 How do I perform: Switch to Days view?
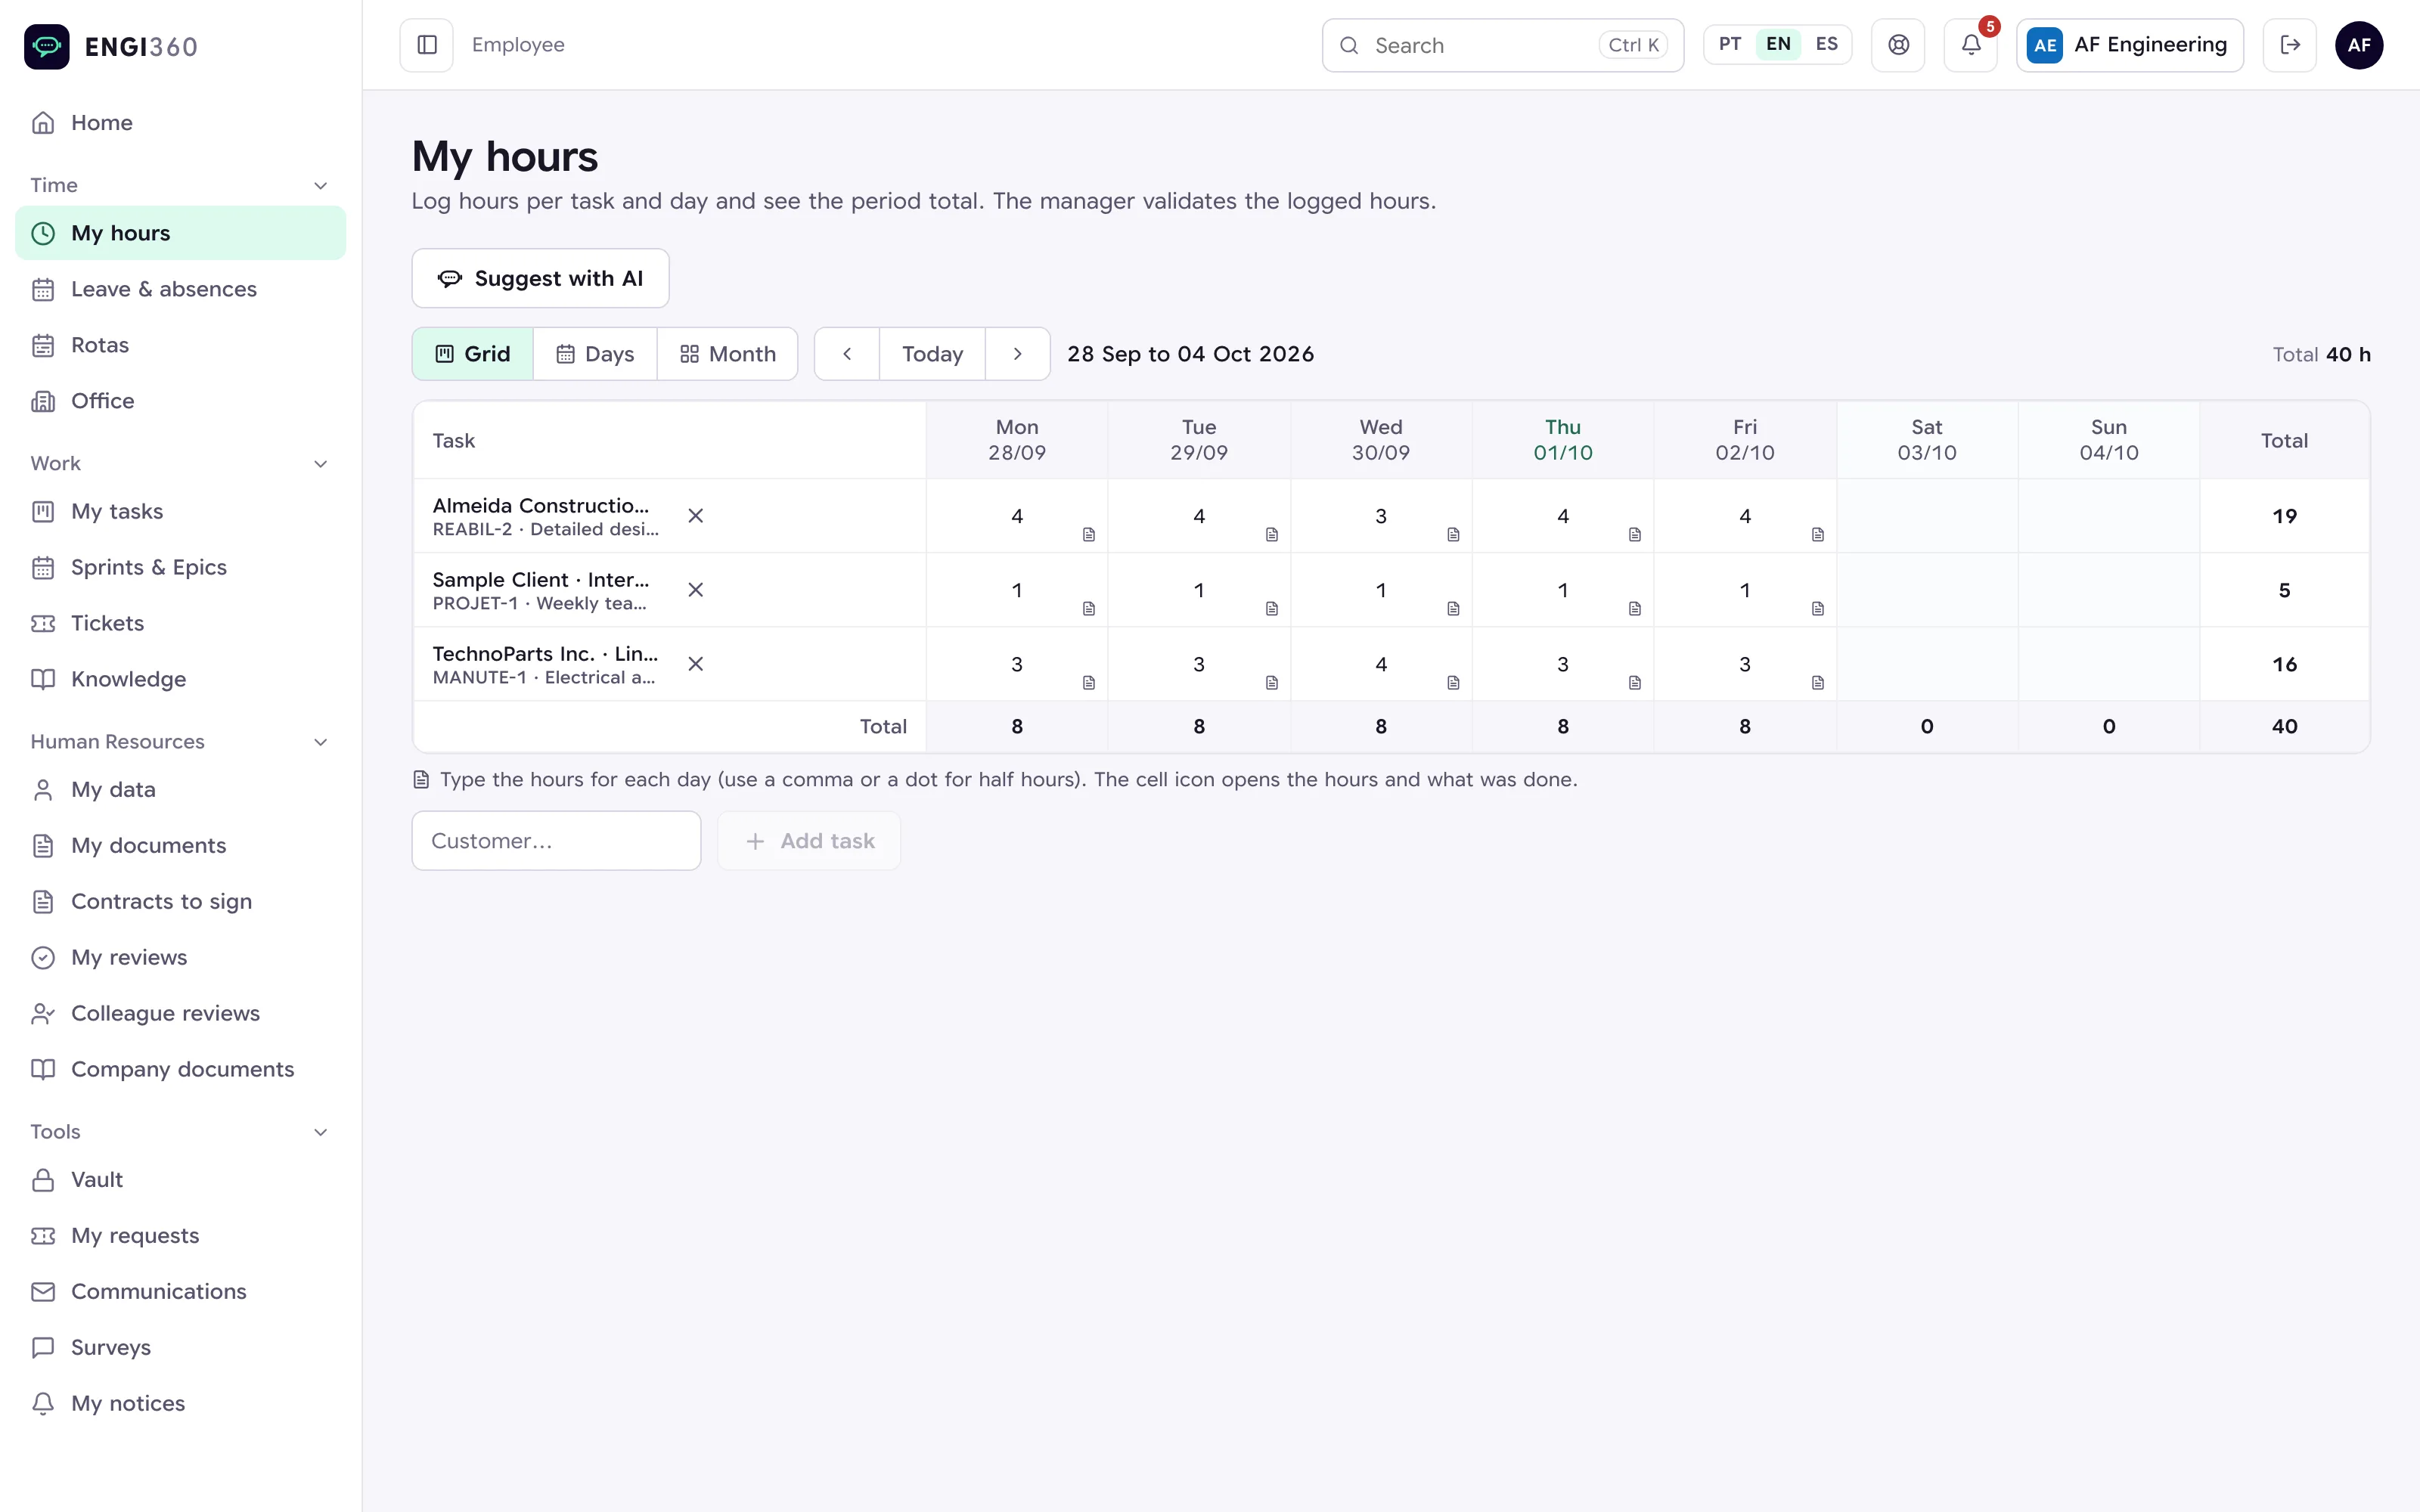tap(595, 354)
